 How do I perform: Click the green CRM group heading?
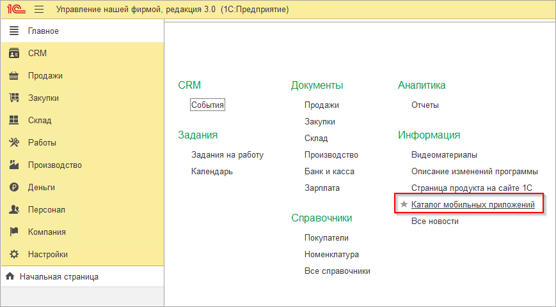pyautogui.click(x=189, y=86)
